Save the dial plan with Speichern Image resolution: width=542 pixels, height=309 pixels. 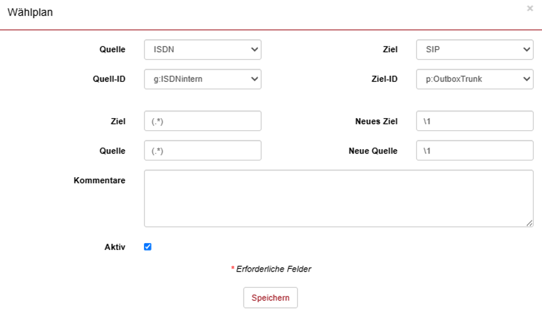270,298
